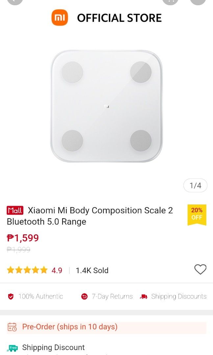View buyers via the 1.4K Sold link

[x=92, y=270]
